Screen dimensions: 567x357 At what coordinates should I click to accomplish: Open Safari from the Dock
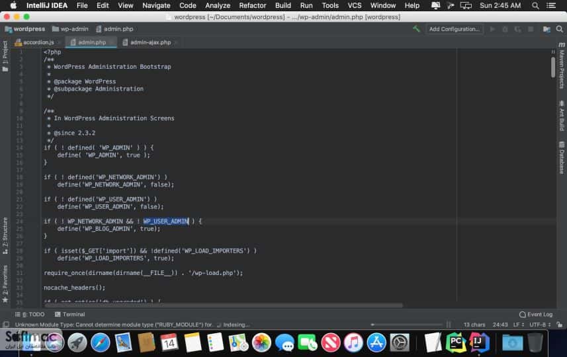click(100, 342)
